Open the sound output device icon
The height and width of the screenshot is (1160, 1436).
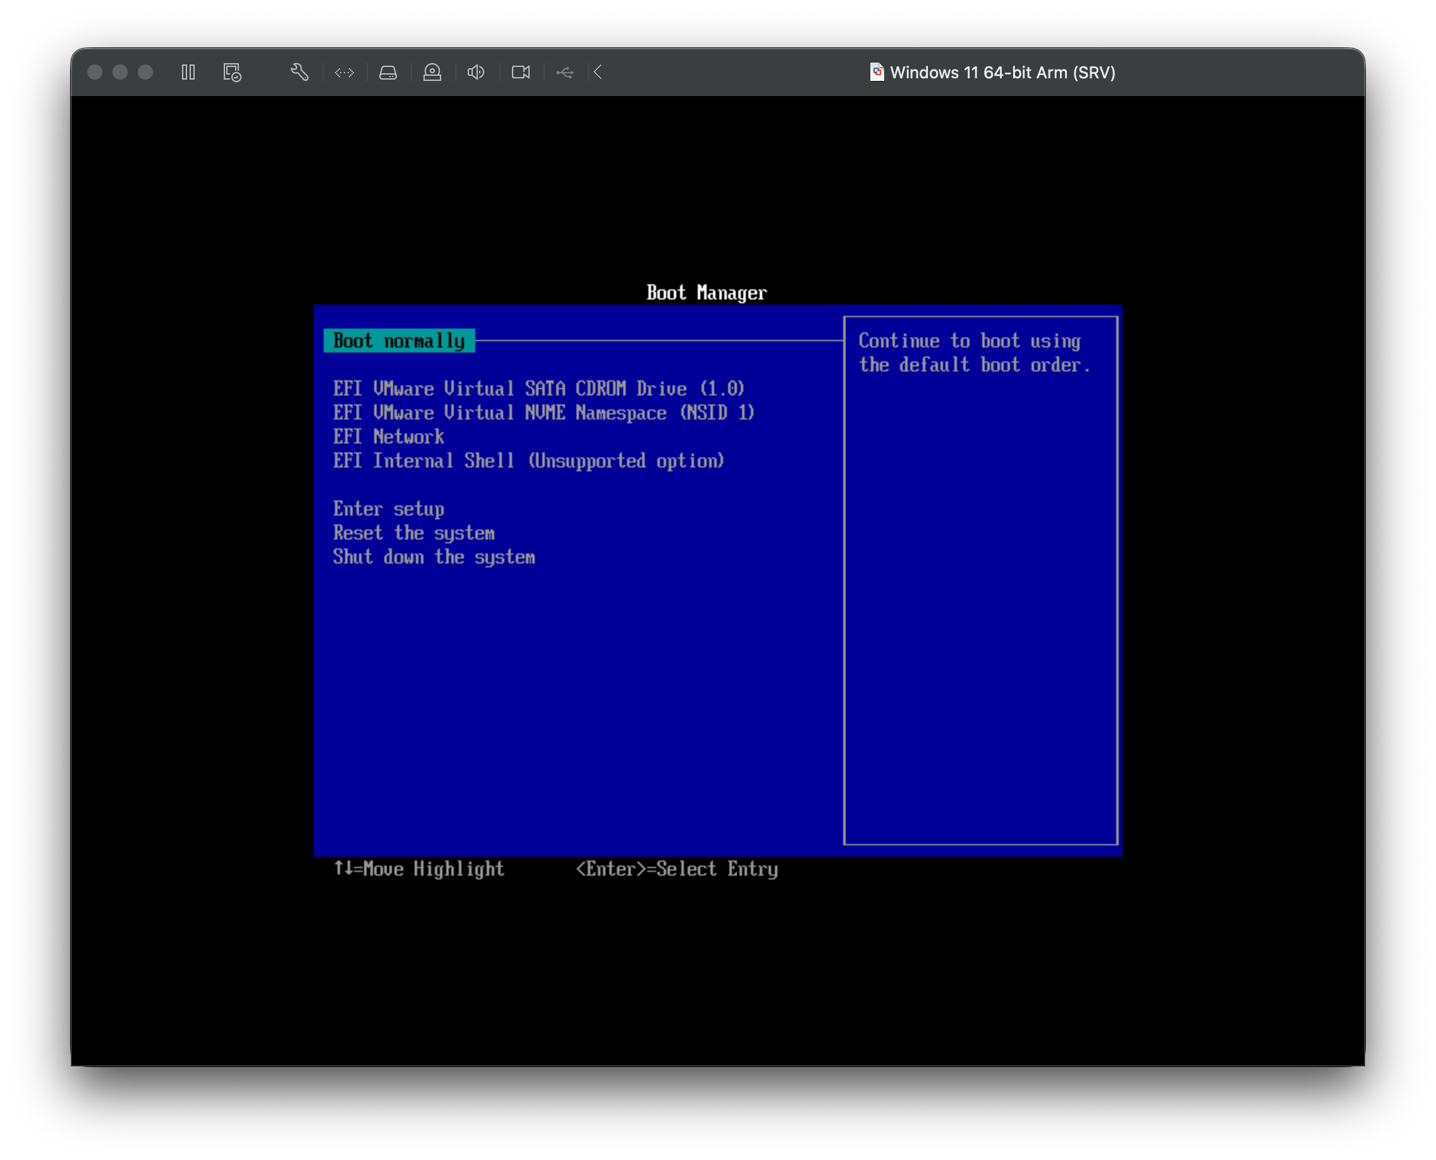click(476, 72)
